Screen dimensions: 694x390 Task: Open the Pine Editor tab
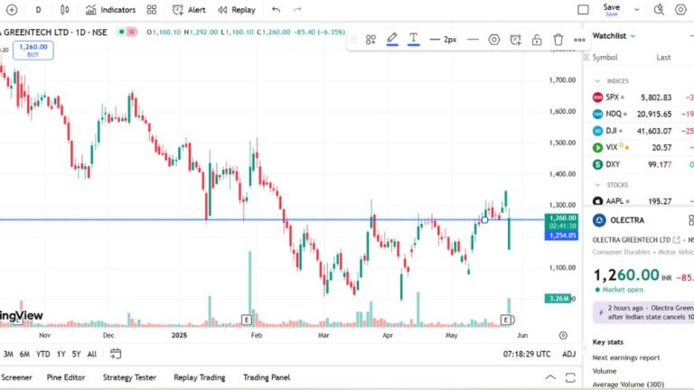coord(66,377)
